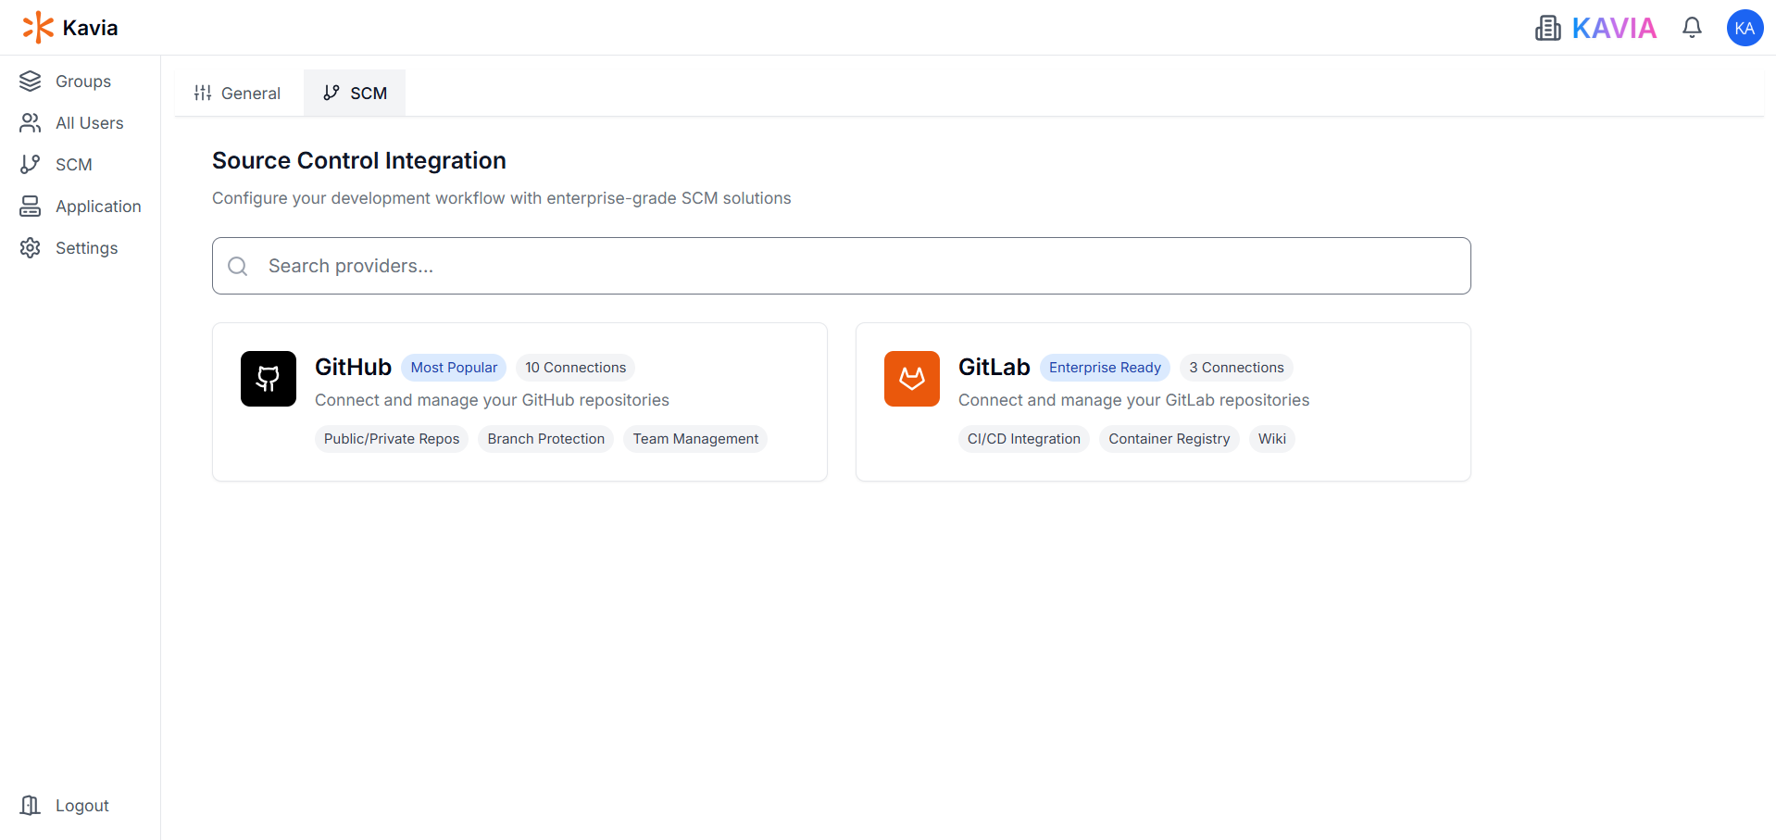Click the Wiki tag
The width and height of the screenshot is (1776, 840).
coord(1272,439)
